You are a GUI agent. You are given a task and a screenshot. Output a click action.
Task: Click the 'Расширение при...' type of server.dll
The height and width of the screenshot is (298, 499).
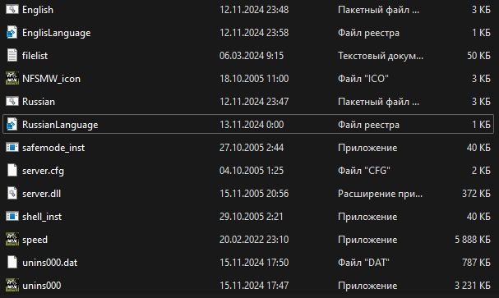click(381, 194)
